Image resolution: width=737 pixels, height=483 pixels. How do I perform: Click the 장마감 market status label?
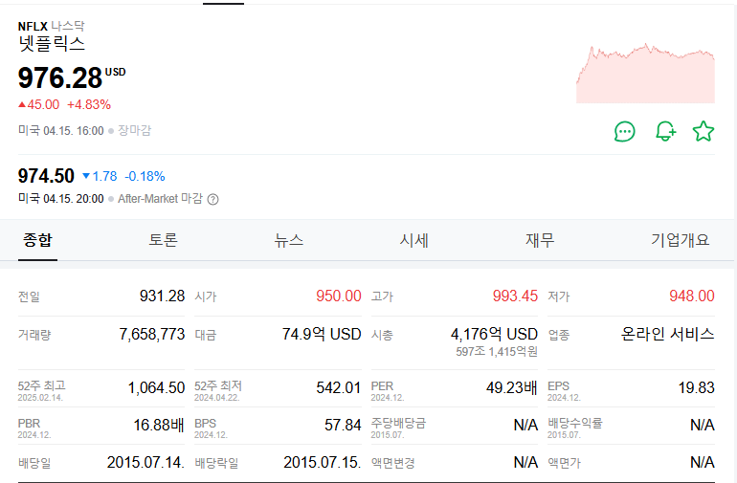point(134,130)
